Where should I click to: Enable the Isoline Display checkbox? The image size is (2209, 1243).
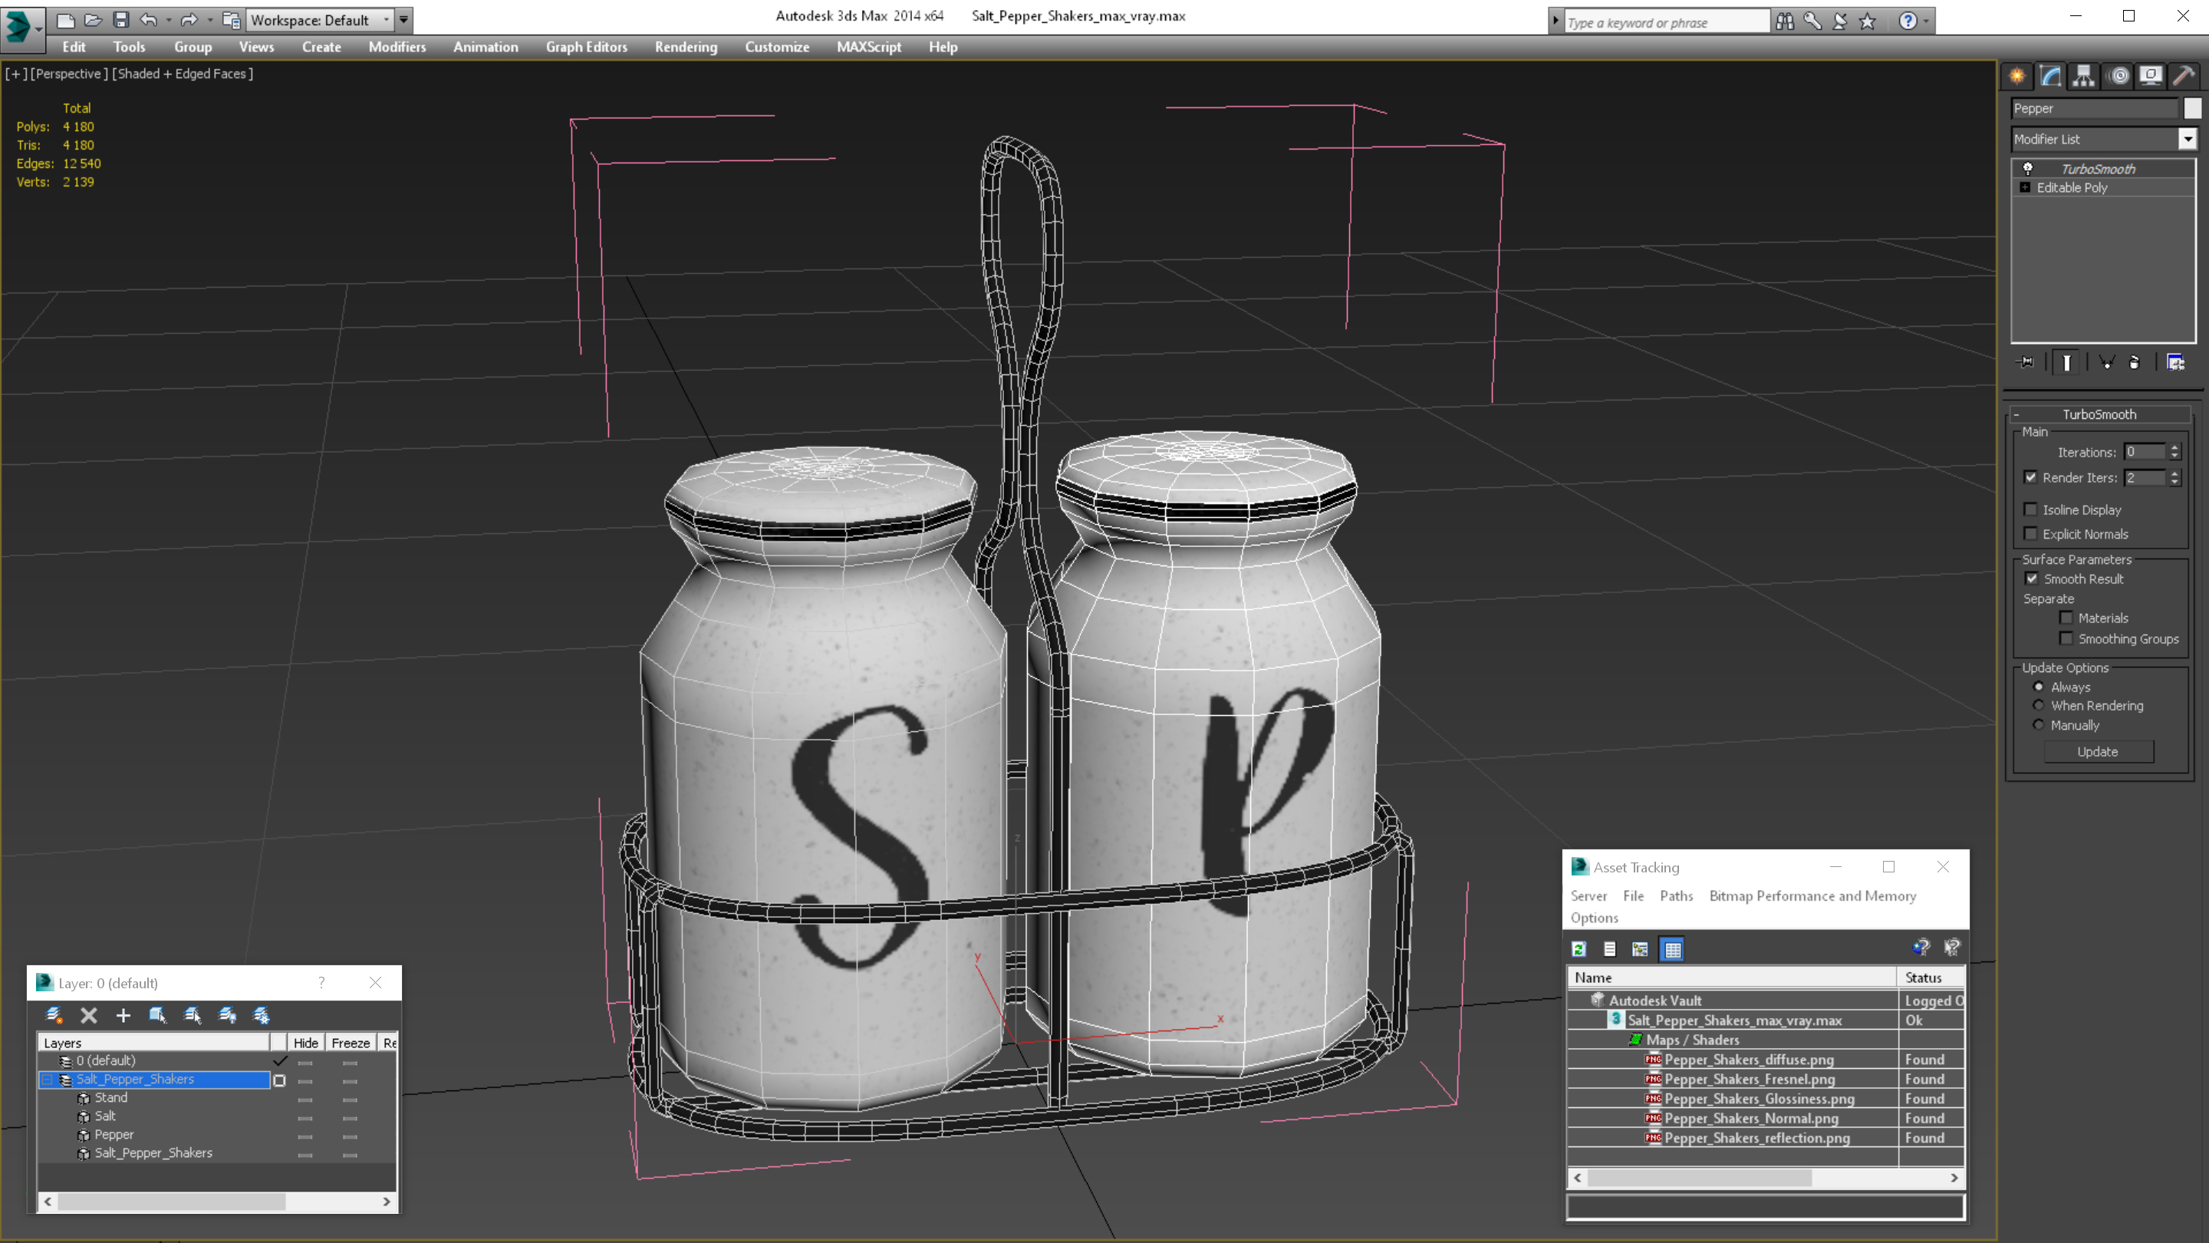click(x=2030, y=509)
